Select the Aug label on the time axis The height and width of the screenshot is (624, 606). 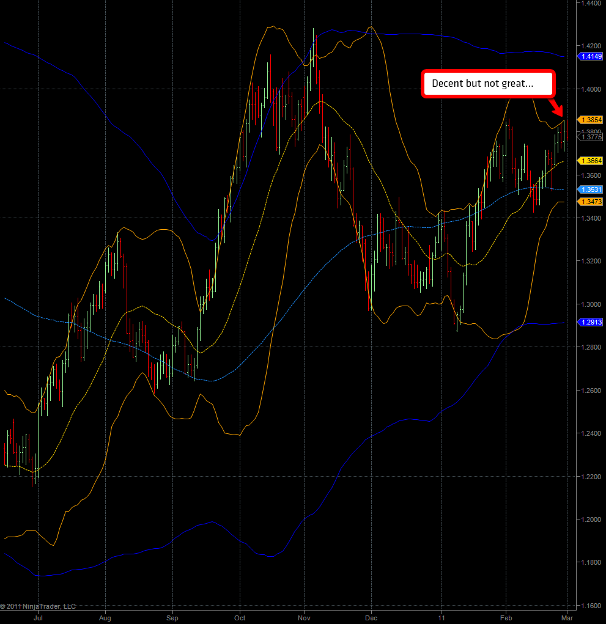point(105,617)
